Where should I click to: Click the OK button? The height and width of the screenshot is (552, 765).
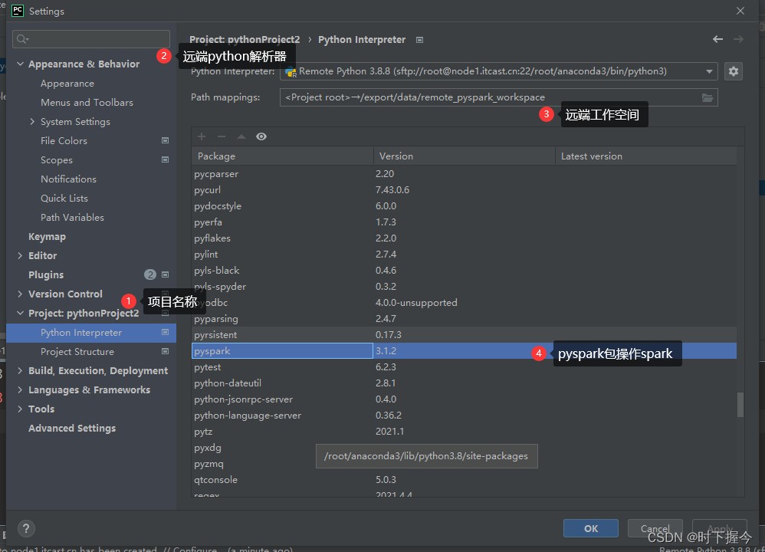tap(591, 528)
